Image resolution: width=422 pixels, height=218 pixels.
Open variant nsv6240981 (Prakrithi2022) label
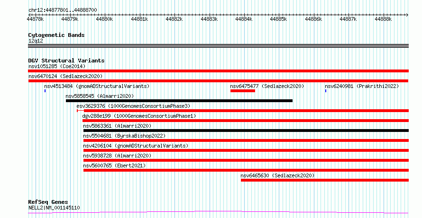362,86
